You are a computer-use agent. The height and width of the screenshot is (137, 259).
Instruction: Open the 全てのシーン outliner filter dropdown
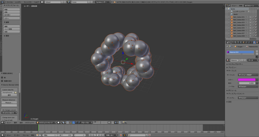(x=251, y=6)
